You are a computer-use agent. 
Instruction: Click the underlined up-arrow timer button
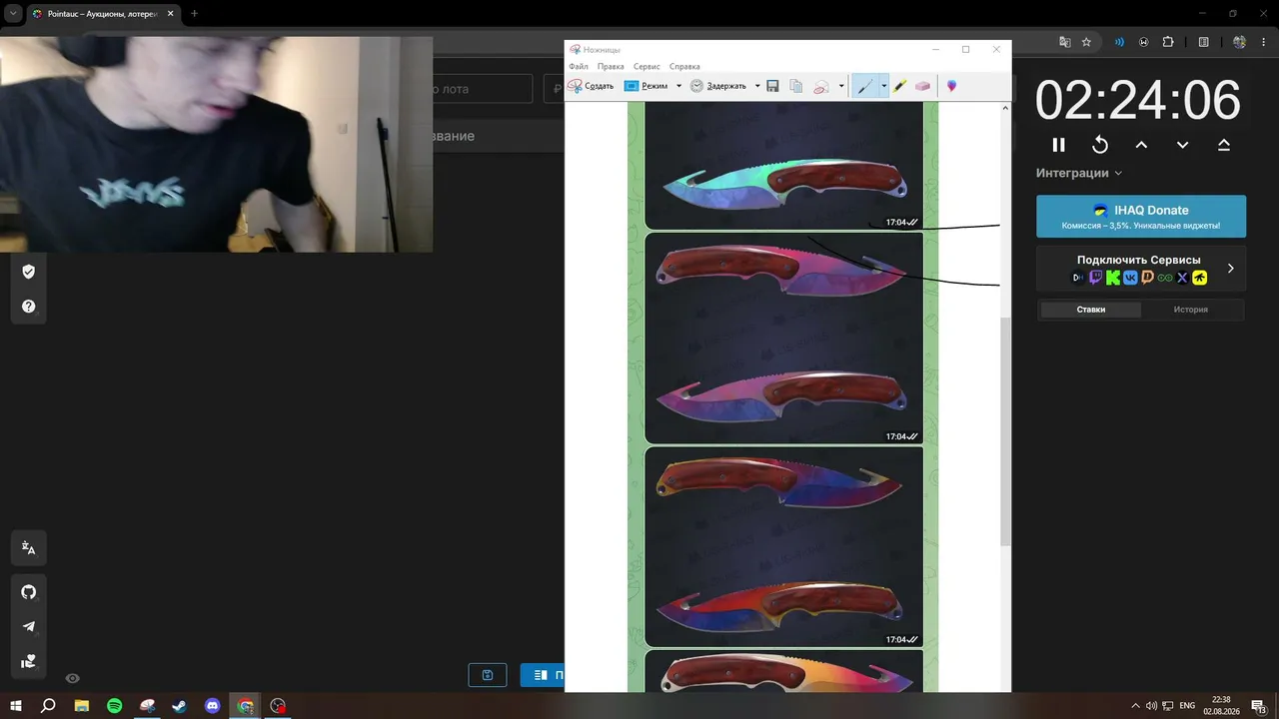click(1224, 145)
